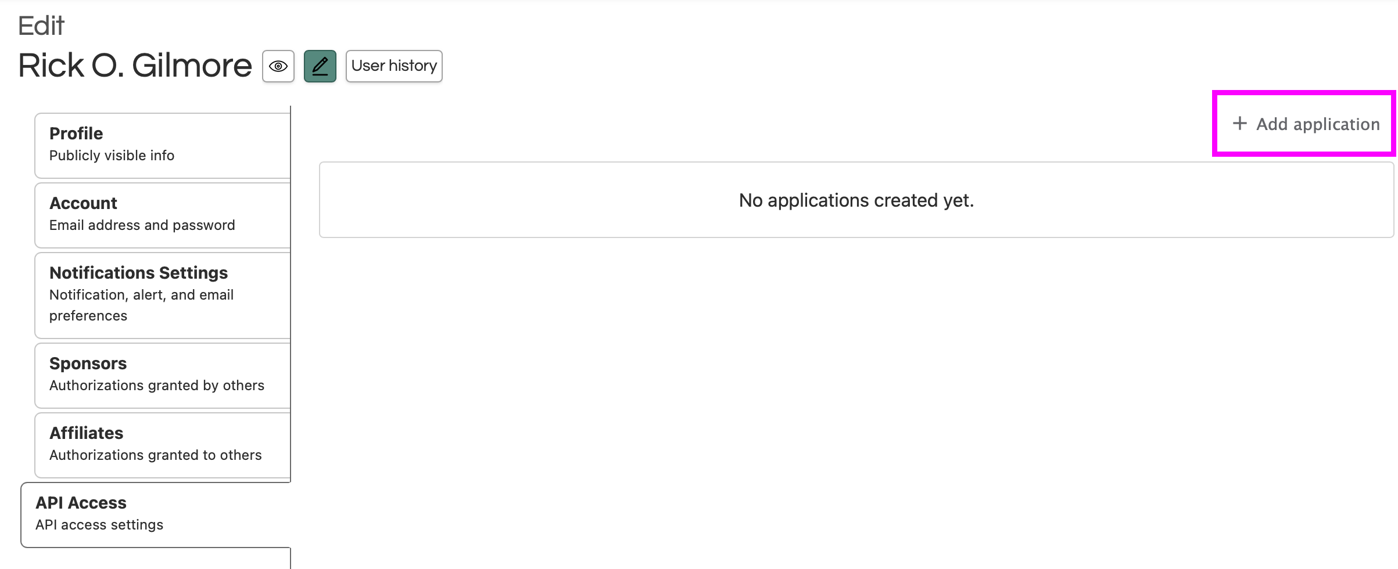1398x569 pixels.
Task: Click the green pencil edit icon
Action: click(320, 66)
